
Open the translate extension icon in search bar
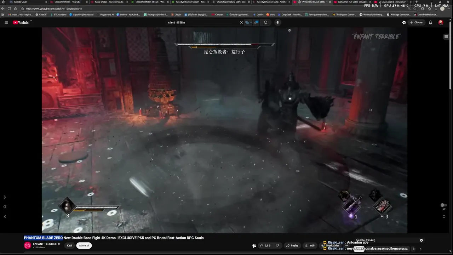click(247, 22)
